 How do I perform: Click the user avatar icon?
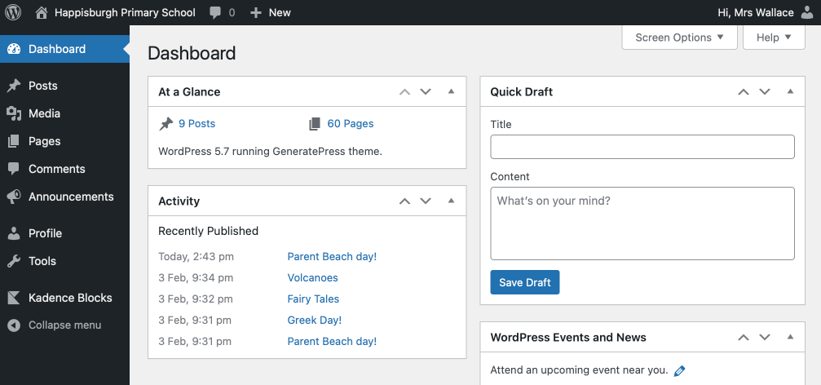click(x=807, y=12)
